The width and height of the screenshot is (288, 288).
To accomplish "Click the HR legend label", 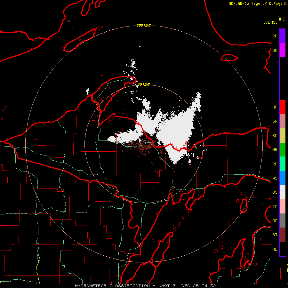I will tap(275, 150).
